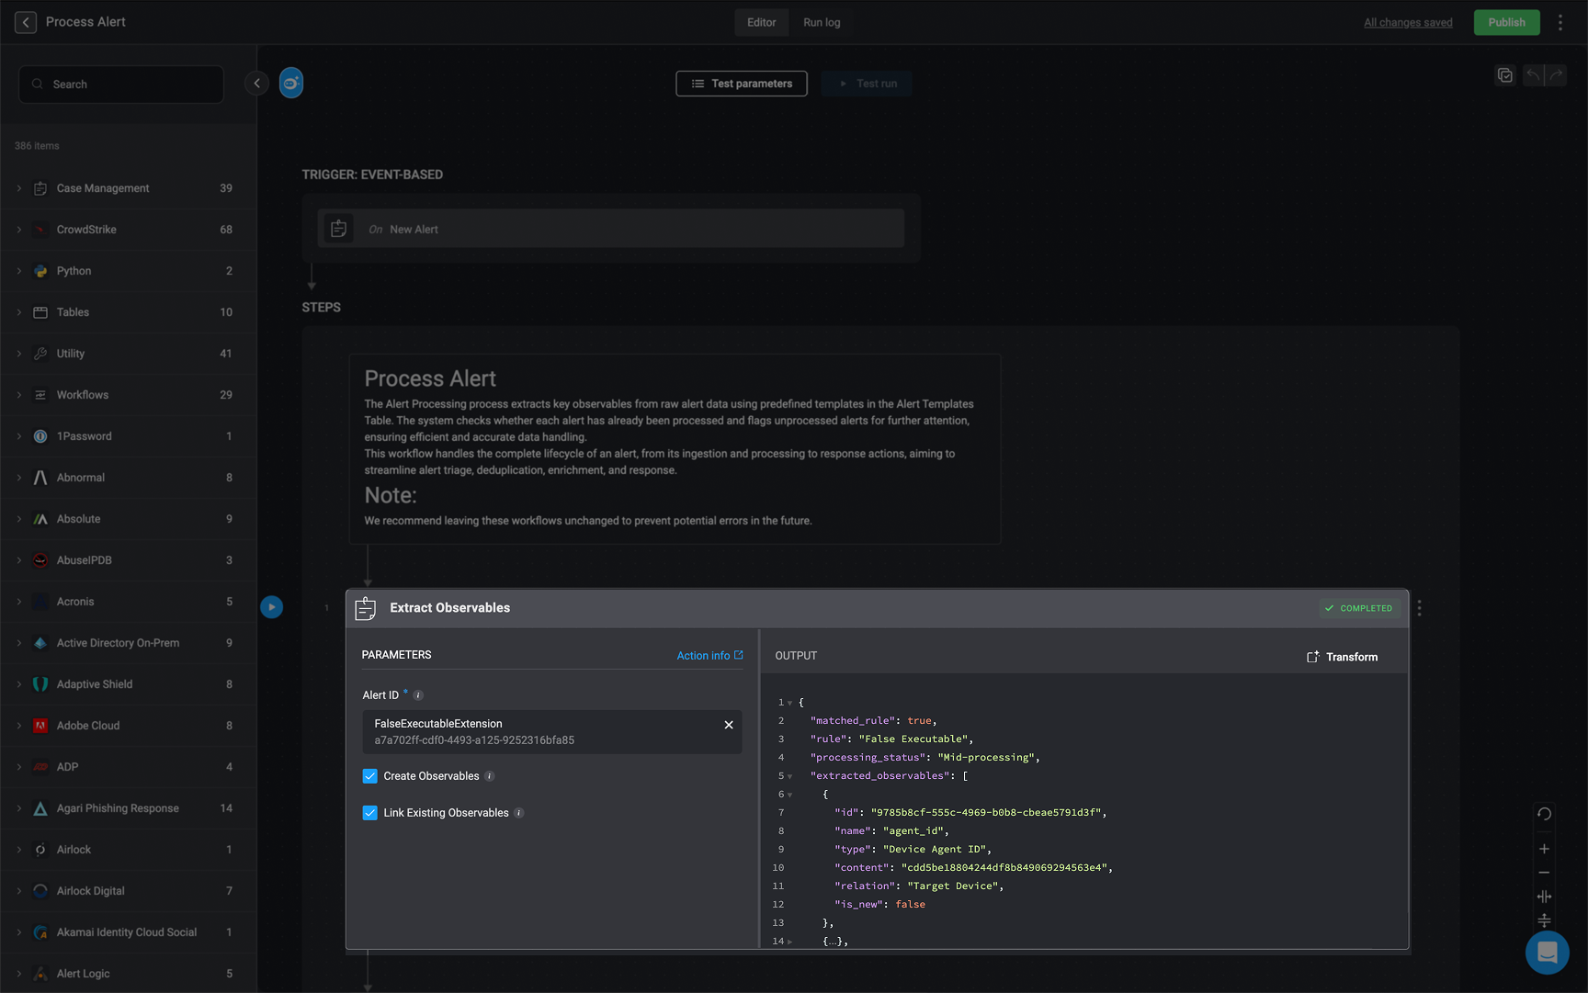The image size is (1588, 993).
Task: Expand the Adaptive Shield category
Action: point(18,684)
